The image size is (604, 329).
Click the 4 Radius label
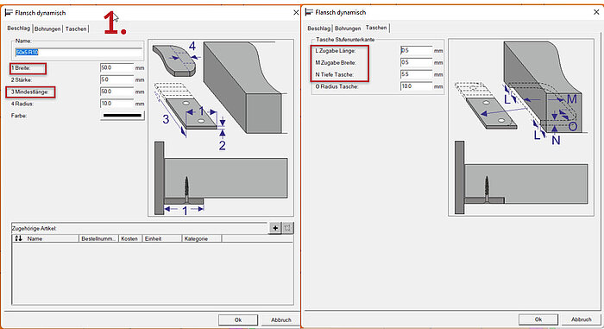(x=22, y=104)
